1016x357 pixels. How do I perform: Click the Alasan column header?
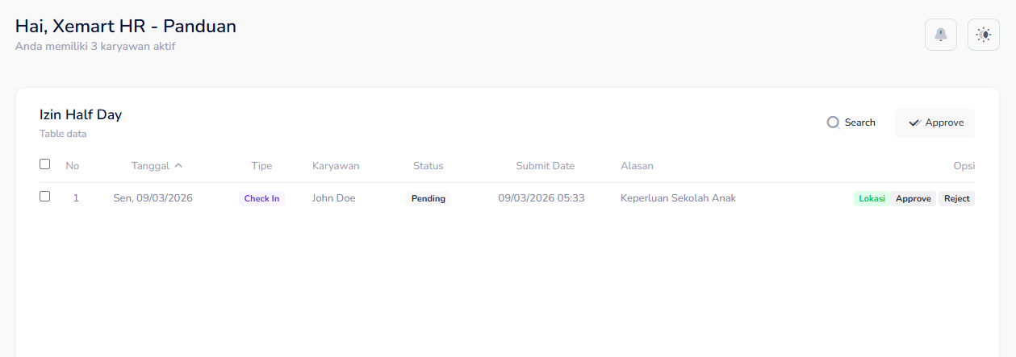pyautogui.click(x=637, y=166)
